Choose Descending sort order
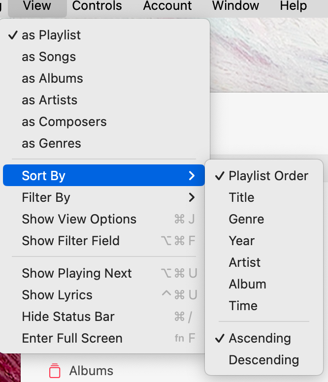 pos(264,360)
